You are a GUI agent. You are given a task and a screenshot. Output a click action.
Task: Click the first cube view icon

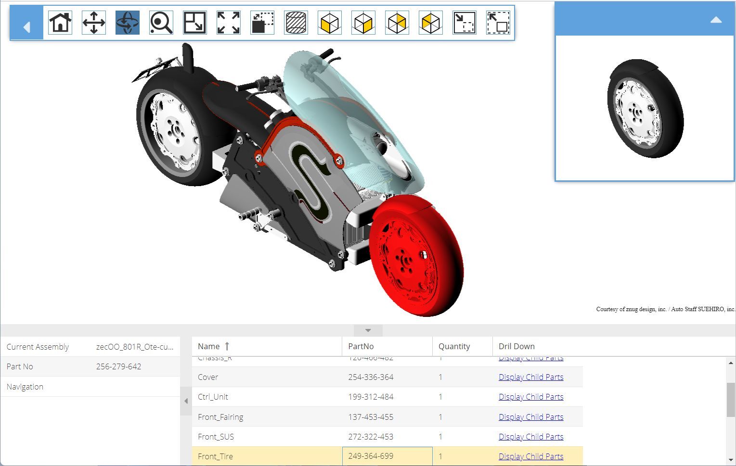point(330,23)
